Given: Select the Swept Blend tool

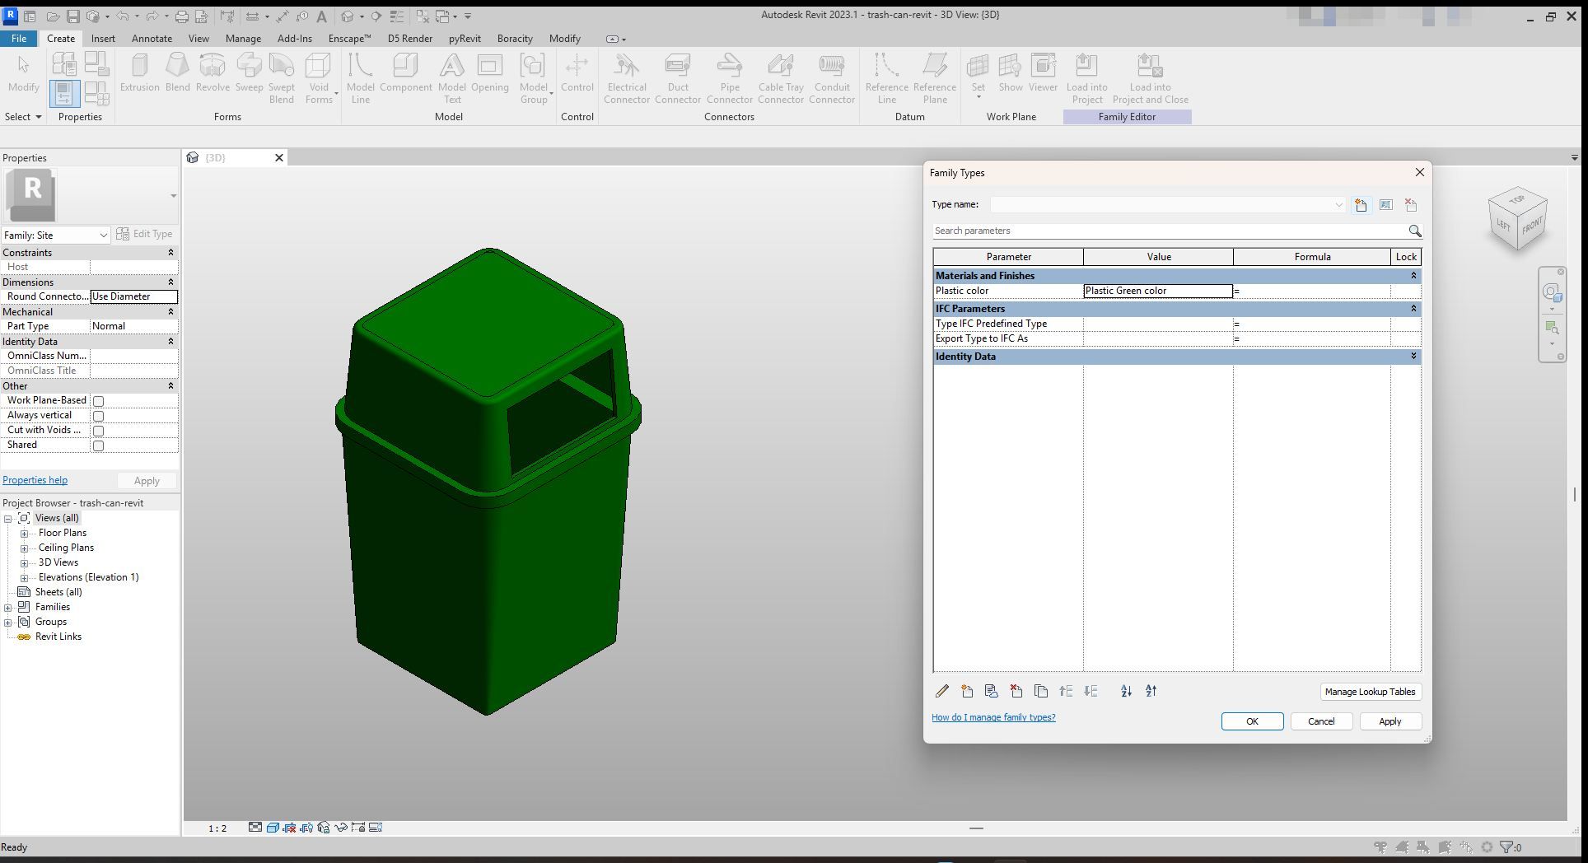Looking at the screenshot, I should (281, 78).
